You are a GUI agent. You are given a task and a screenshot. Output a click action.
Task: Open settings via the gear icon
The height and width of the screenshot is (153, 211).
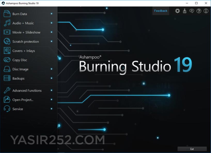click(177, 11)
